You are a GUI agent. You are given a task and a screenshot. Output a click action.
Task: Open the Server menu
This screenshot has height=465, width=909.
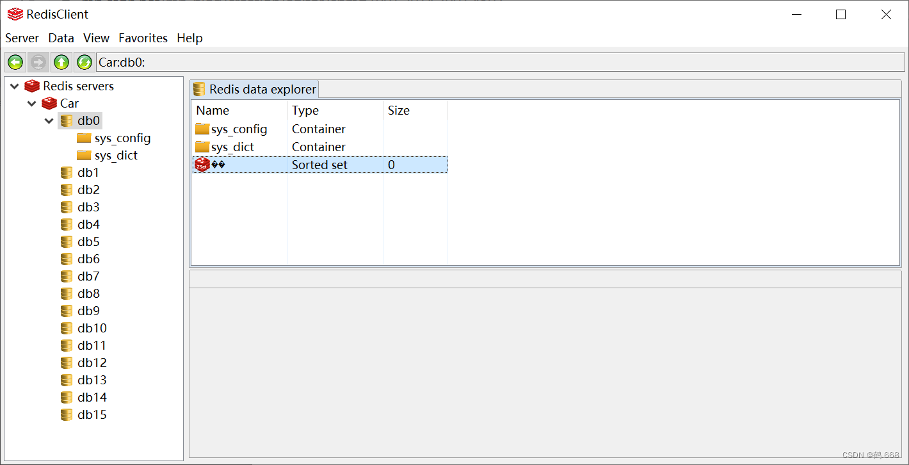[x=22, y=38]
